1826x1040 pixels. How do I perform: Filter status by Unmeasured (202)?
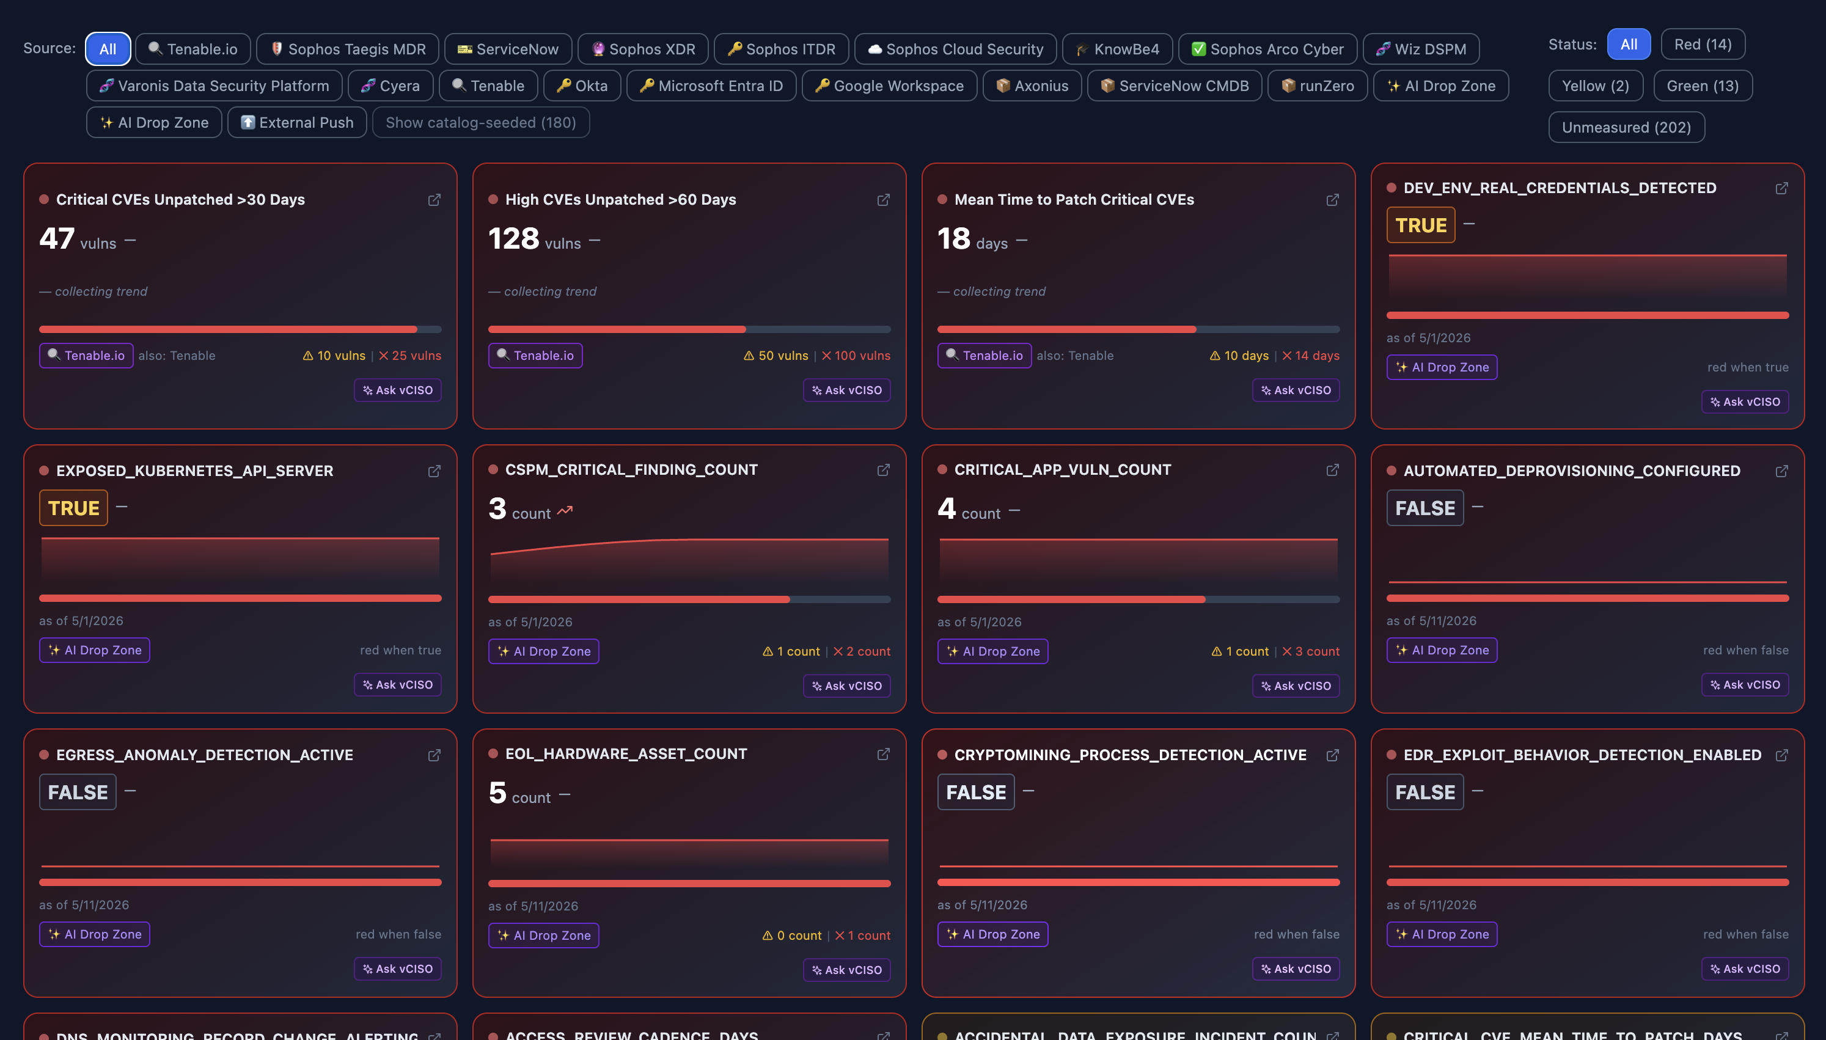pyautogui.click(x=1627, y=127)
